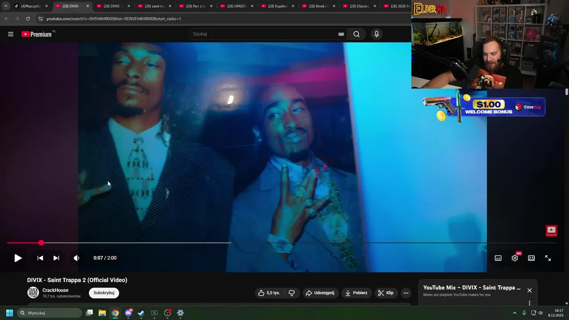Close the UPADEK browser tab

tap(252, 6)
